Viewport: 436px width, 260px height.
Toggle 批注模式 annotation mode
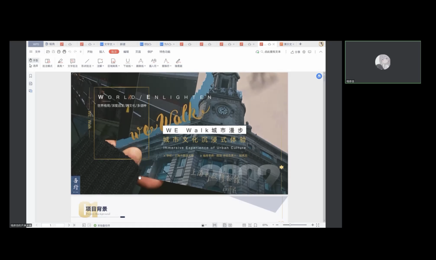(47, 63)
